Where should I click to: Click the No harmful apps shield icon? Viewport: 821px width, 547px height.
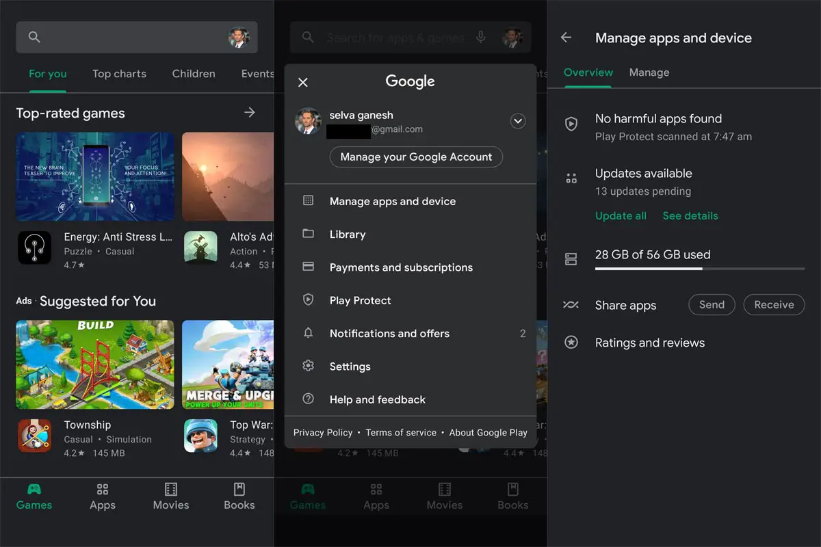(571, 124)
